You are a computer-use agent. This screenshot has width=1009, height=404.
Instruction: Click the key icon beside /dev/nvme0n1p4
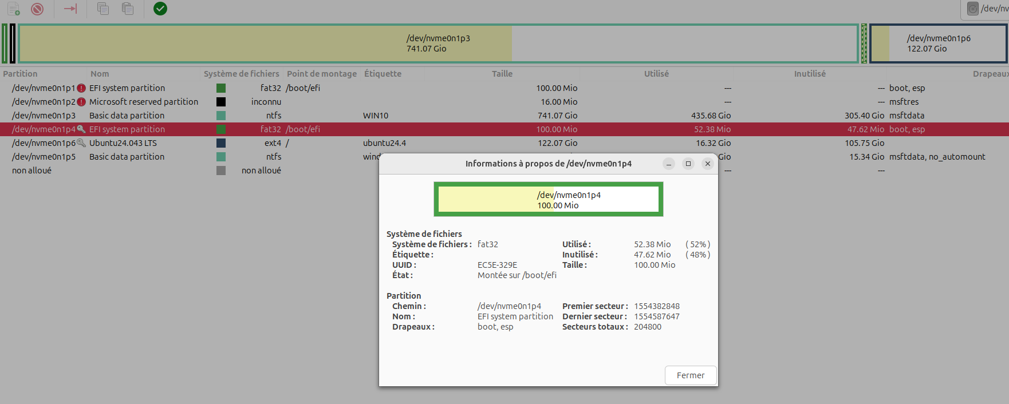pyautogui.click(x=81, y=129)
